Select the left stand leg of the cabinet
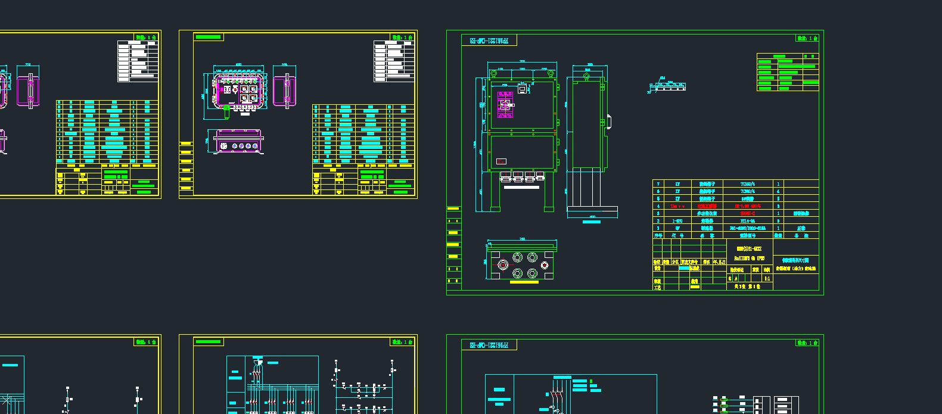This screenshot has width=942, height=414. pos(495,191)
